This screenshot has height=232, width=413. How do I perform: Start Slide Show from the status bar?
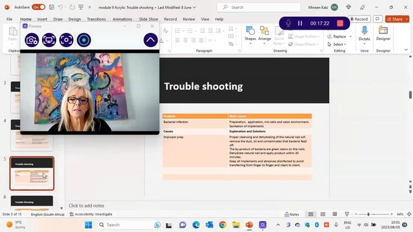click(x=347, y=215)
